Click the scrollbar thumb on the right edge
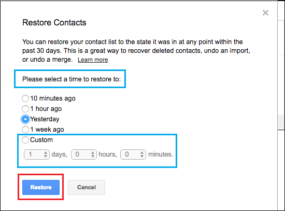Viewport: 285px width, 211px height. 281,122
